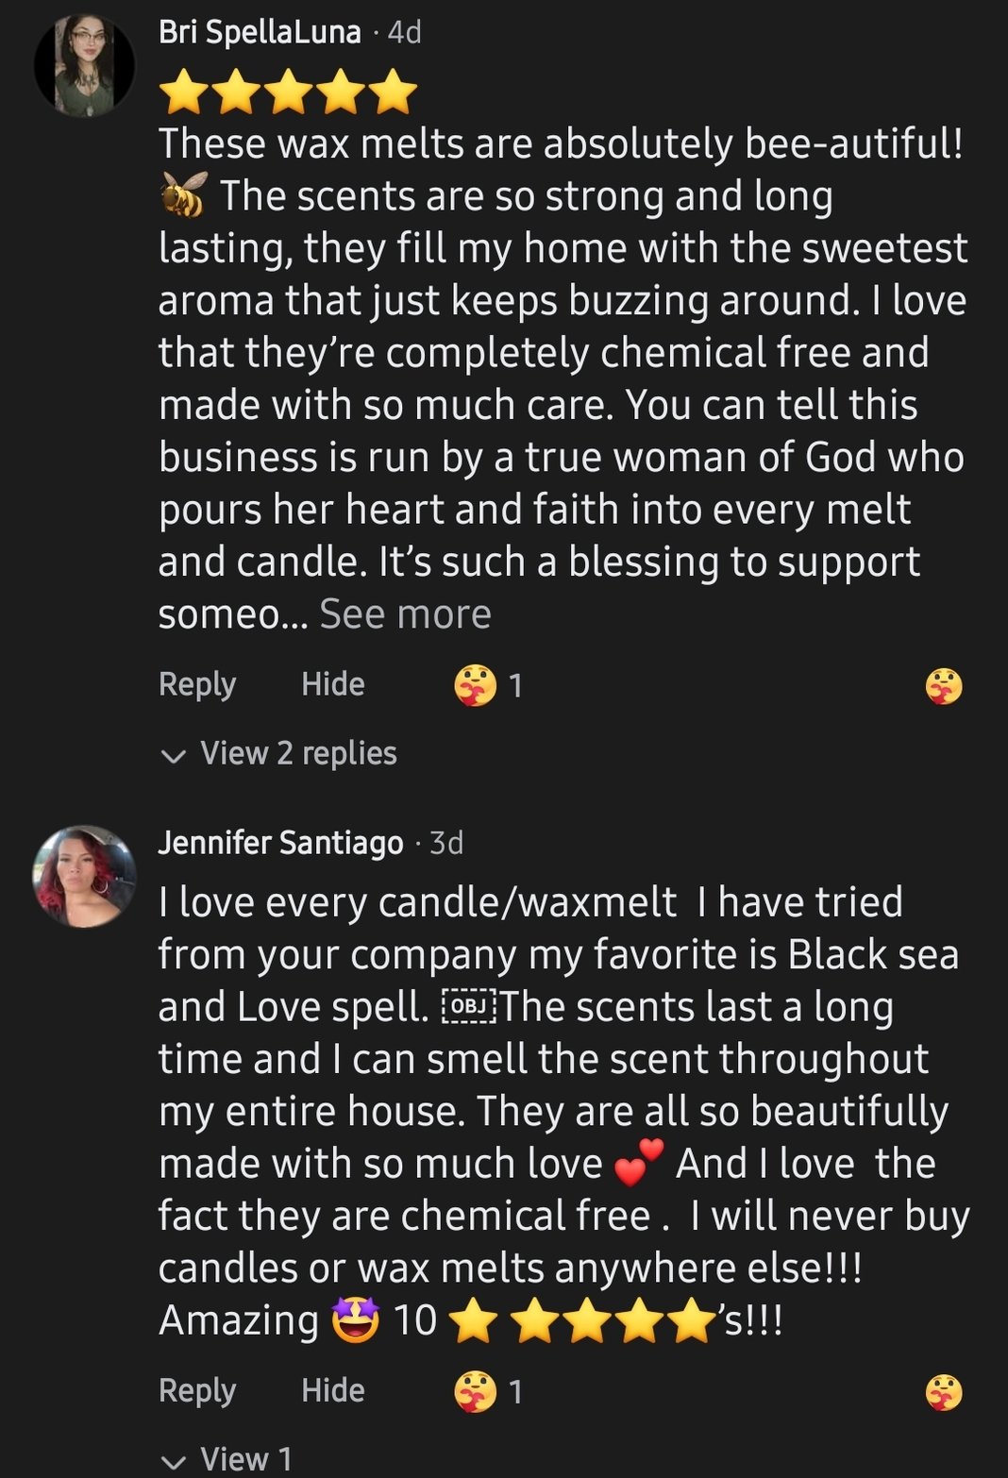Click the five-star rating on Bri's review
This screenshot has width=1008, height=1478.
pyautogui.click(x=288, y=92)
